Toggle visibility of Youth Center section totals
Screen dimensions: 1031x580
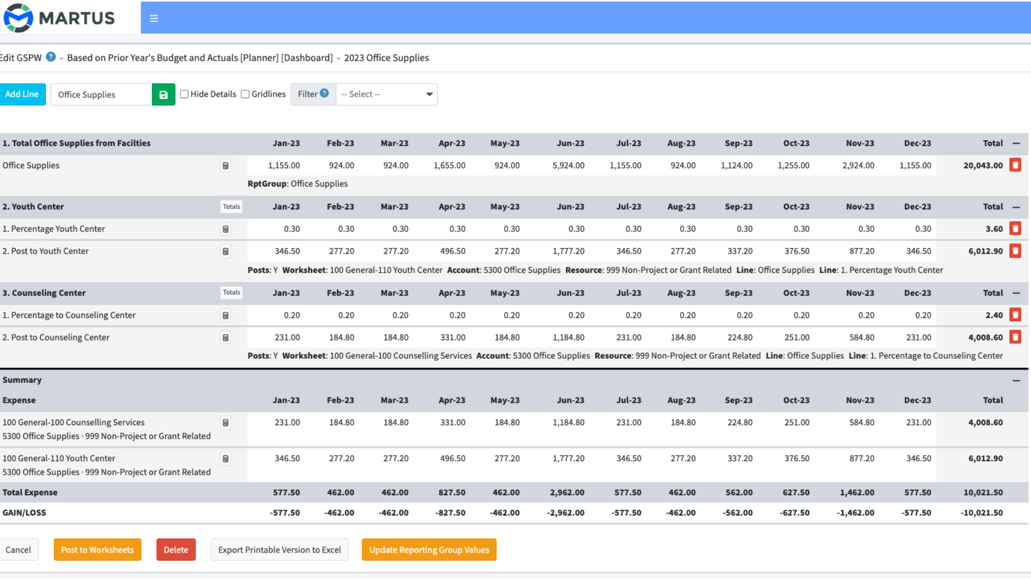[x=231, y=206]
